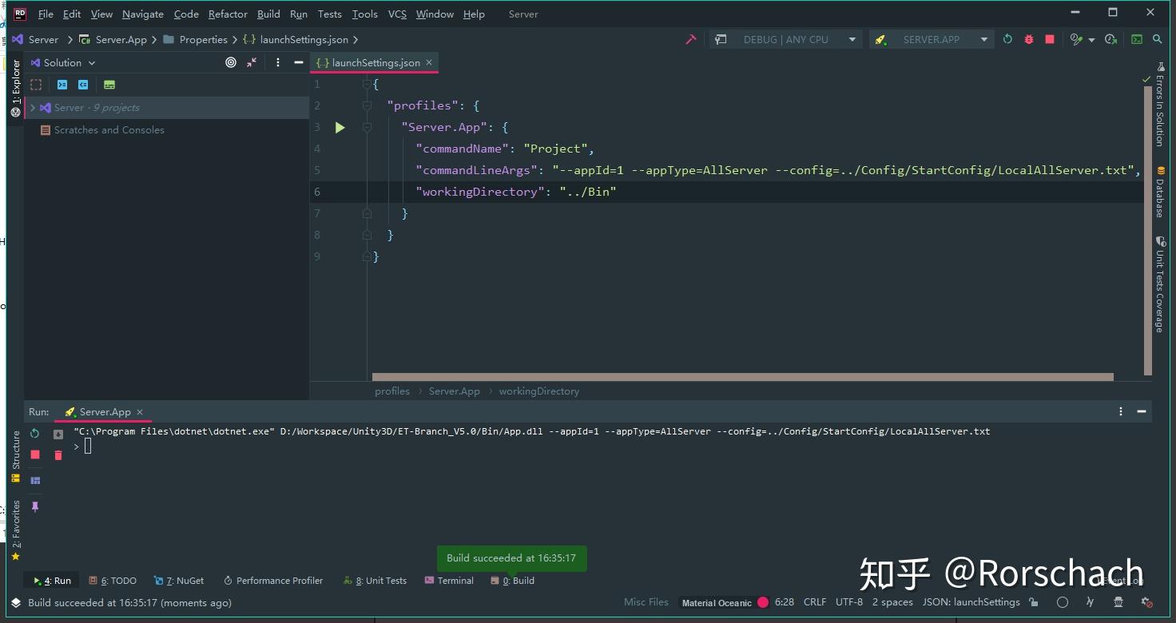Open the 8: Unit Tests tool window
Image resolution: width=1176 pixels, height=623 pixels.
click(x=375, y=581)
